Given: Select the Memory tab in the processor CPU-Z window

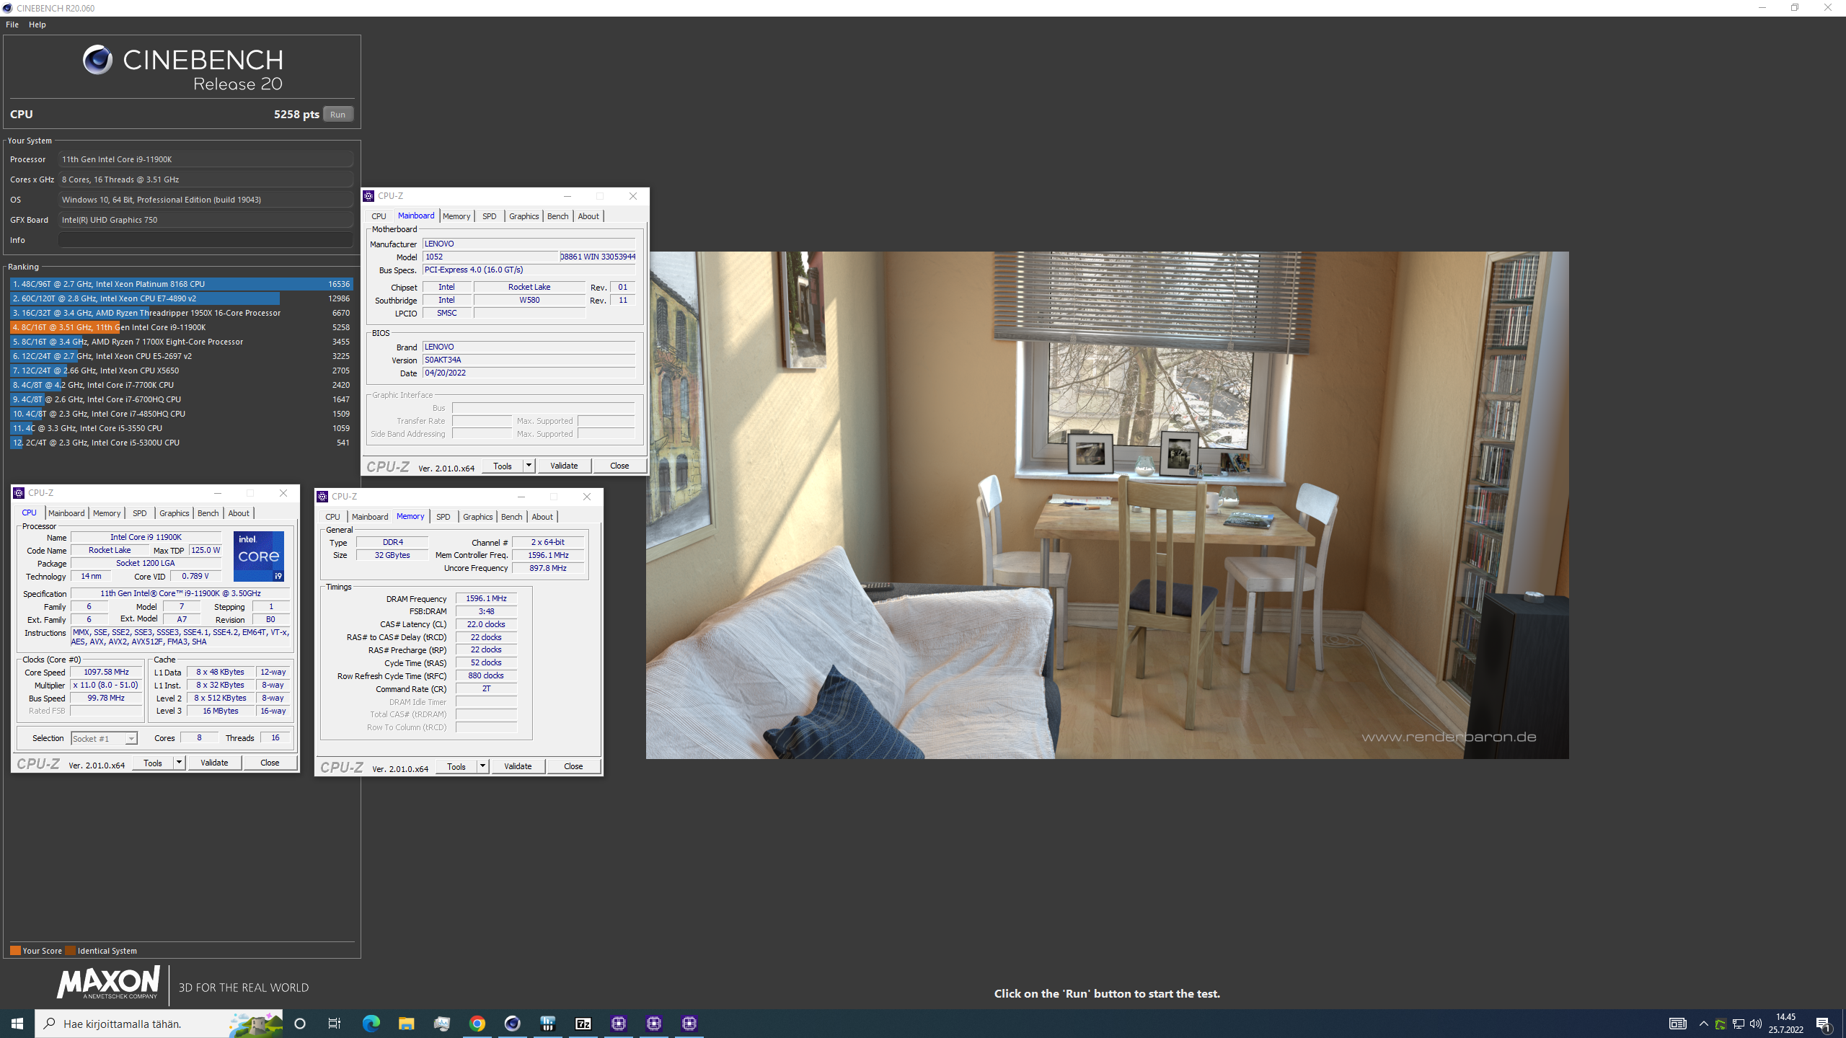Looking at the screenshot, I should (x=107, y=513).
